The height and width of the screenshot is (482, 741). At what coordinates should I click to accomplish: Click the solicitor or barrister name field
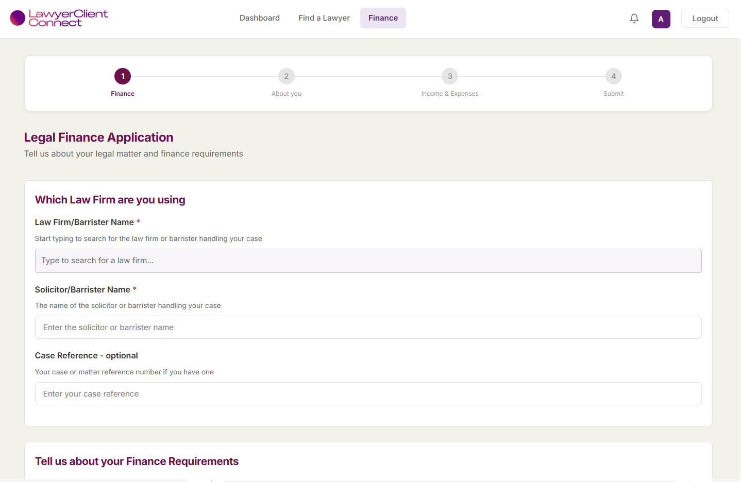[x=368, y=327]
